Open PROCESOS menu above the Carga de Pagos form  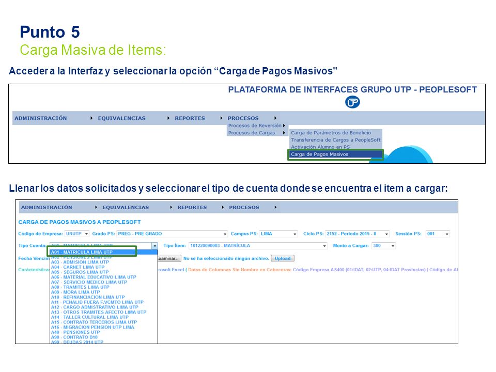[x=244, y=208]
